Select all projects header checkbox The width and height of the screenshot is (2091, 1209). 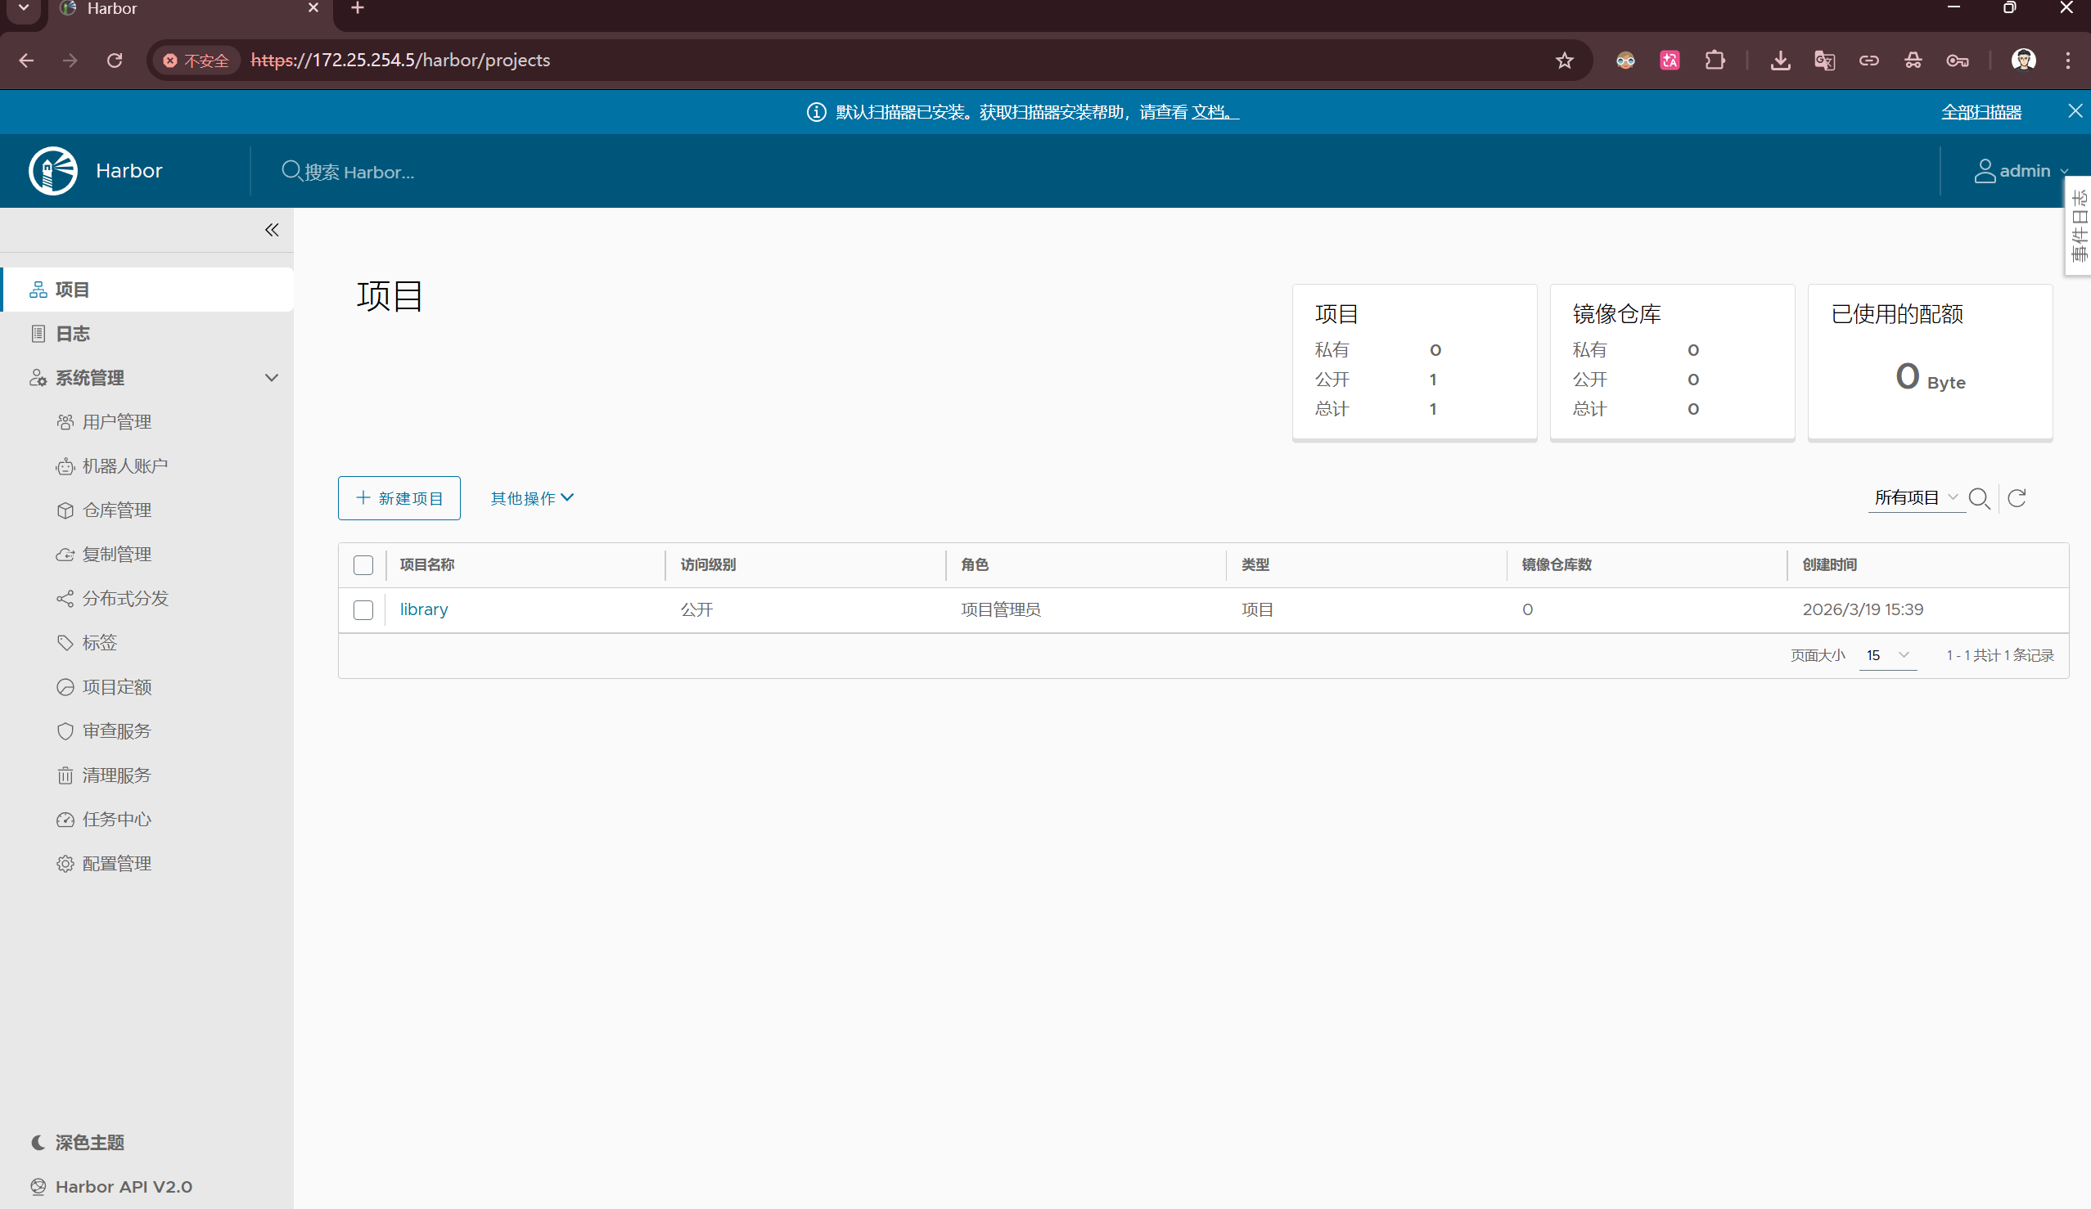(363, 565)
